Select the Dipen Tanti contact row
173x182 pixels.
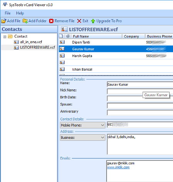click(116, 42)
